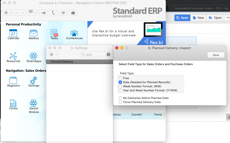This screenshot has height=143, width=230.
Task: Select the Free field type
Action: point(121,78)
